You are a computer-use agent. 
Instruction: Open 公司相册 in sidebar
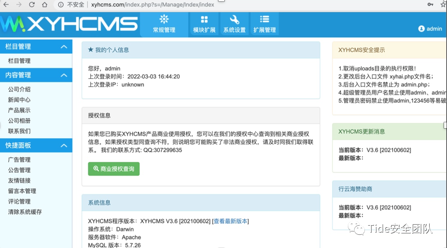(x=19, y=121)
